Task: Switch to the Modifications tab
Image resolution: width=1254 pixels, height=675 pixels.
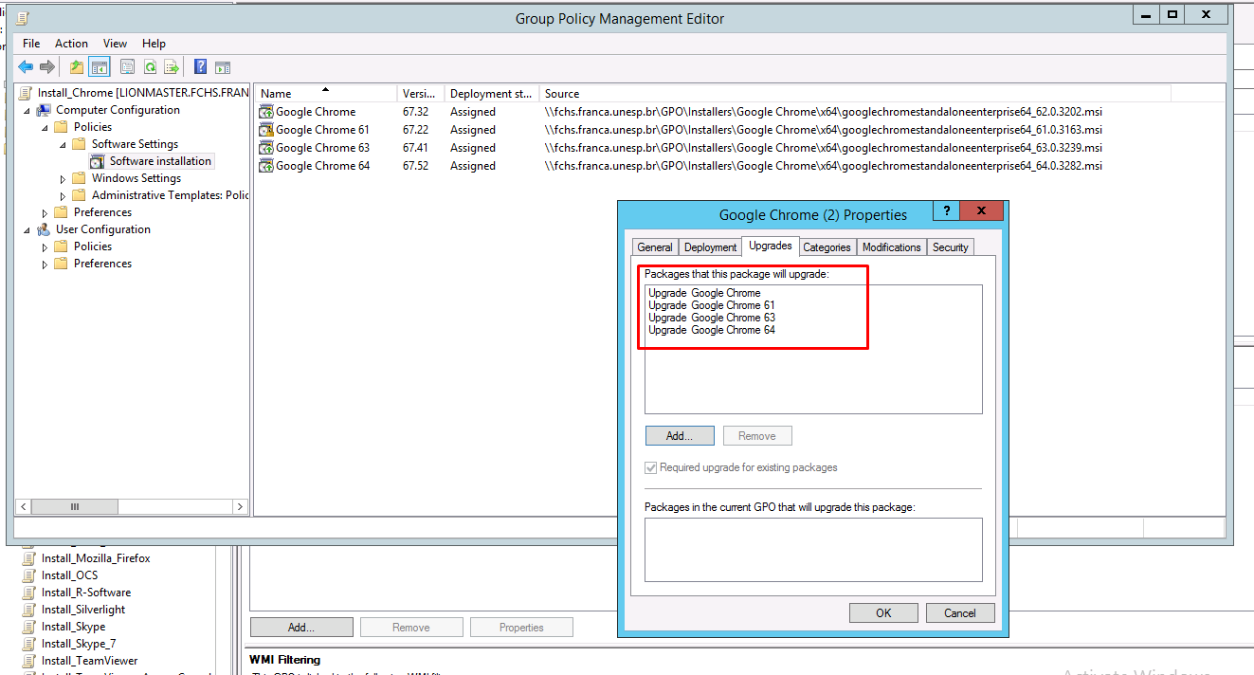Action: 891,247
